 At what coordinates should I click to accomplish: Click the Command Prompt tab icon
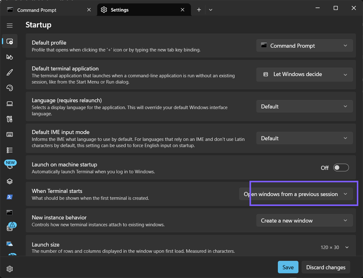coord(10,10)
